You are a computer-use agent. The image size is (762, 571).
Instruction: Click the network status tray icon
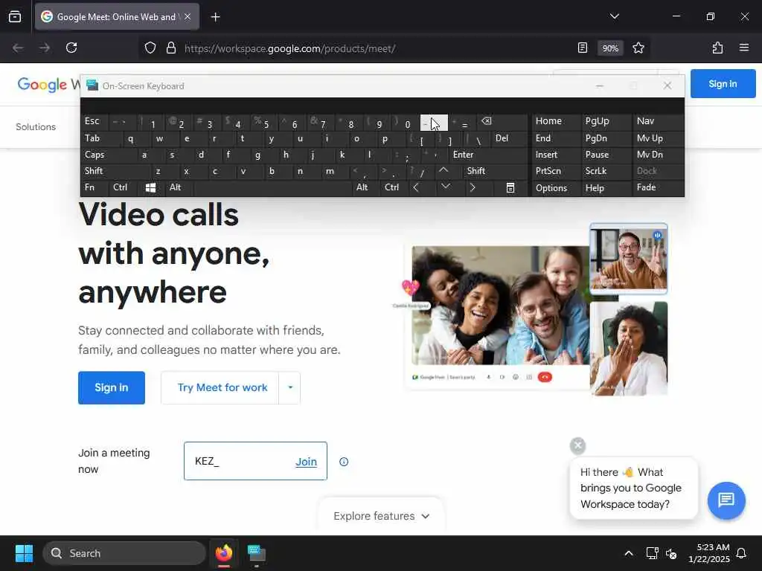(x=652, y=553)
